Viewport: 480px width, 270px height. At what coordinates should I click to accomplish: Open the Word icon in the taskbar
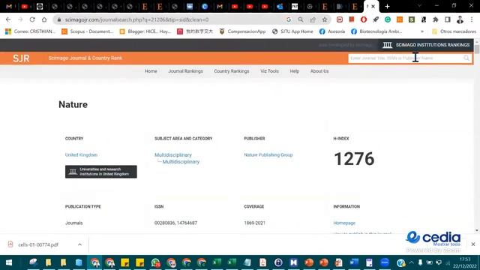tap(354, 262)
